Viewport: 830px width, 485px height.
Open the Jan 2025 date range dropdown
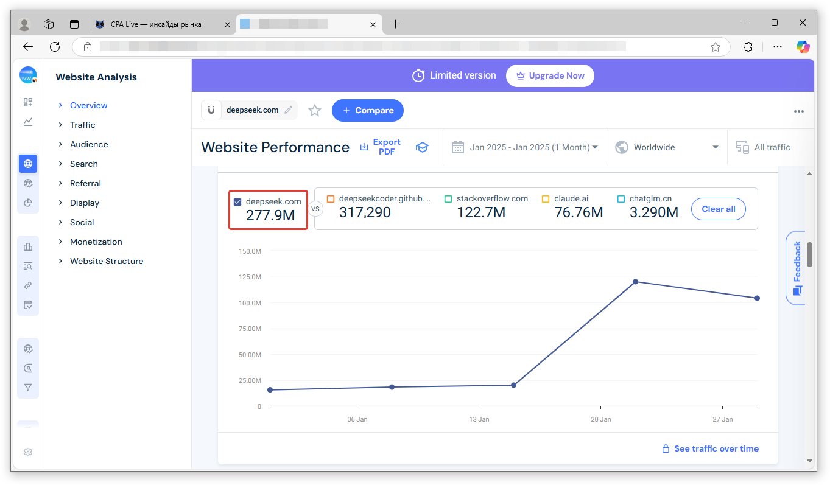tap(524, 147)
